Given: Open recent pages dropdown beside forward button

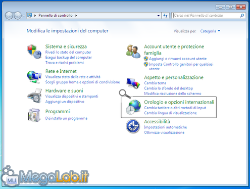Looking at the screenshot, I should (24, 16).
